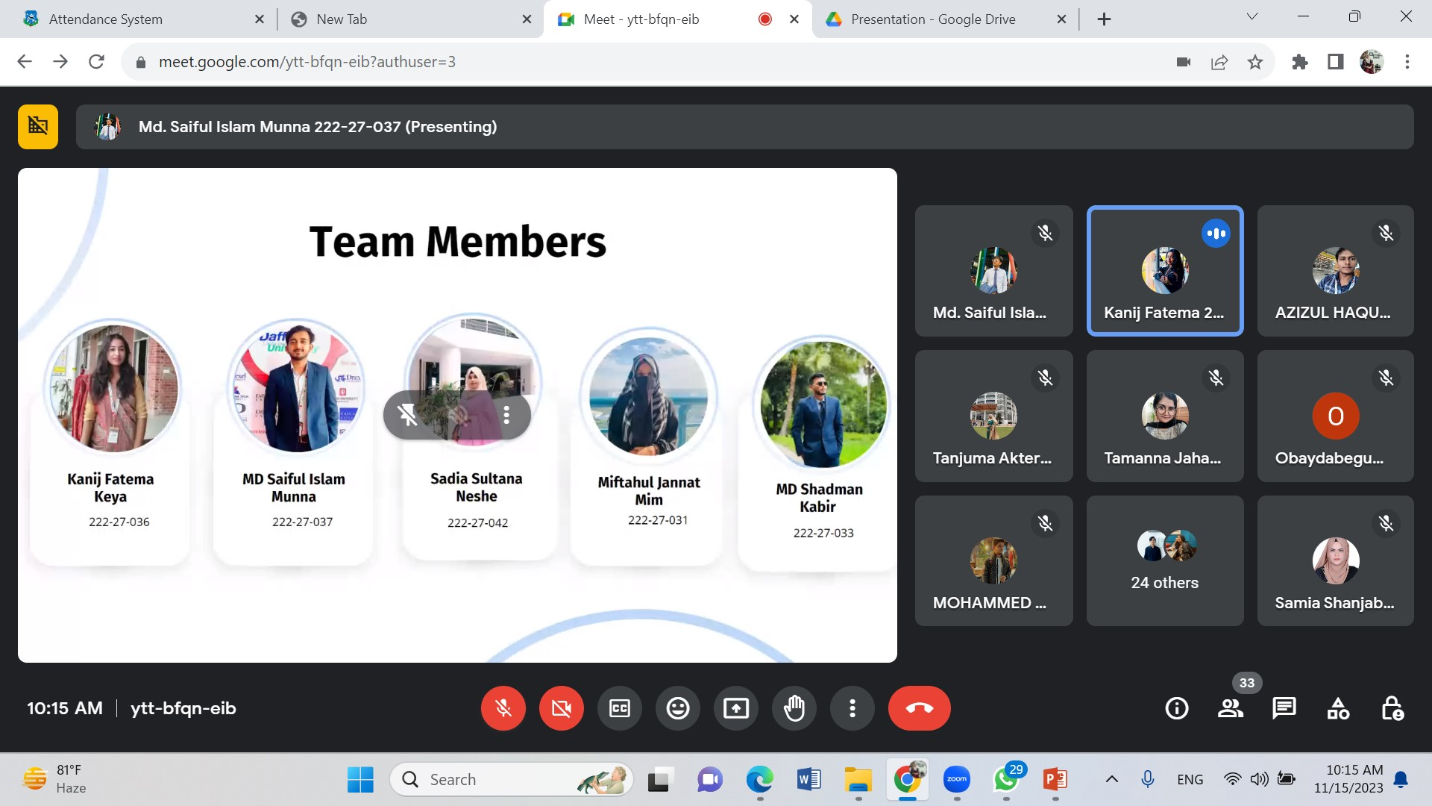1432x806 pixels.
Task: Select Md. Saiful Isla... participant tile
Action: pos(993,270)
